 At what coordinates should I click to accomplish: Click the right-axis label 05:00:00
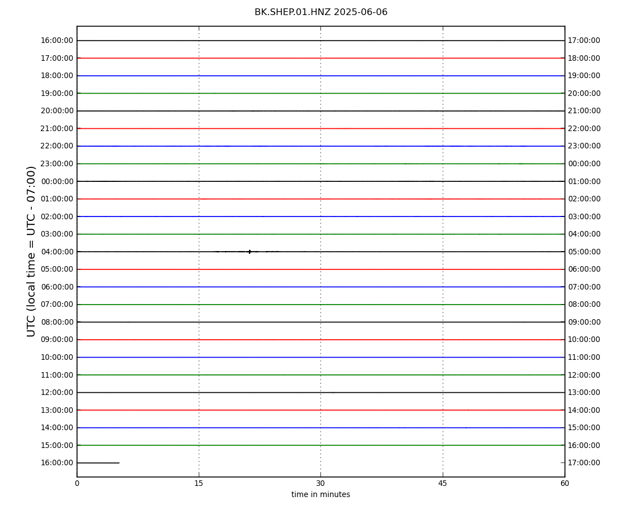click(x=584, y=252)
